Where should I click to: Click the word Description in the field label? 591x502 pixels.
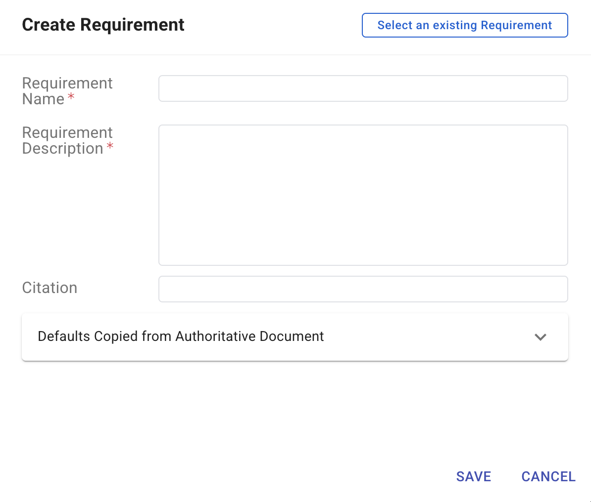pyautogui.click(x=62, y=148)
